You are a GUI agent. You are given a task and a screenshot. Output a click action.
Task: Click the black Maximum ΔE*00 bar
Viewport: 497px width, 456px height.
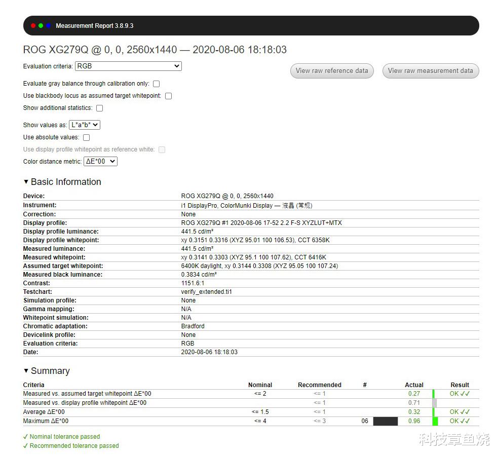pyautogui.click(x=385, y=421)
